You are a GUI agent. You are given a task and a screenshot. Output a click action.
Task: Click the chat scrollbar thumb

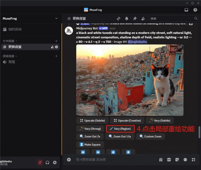199,132
